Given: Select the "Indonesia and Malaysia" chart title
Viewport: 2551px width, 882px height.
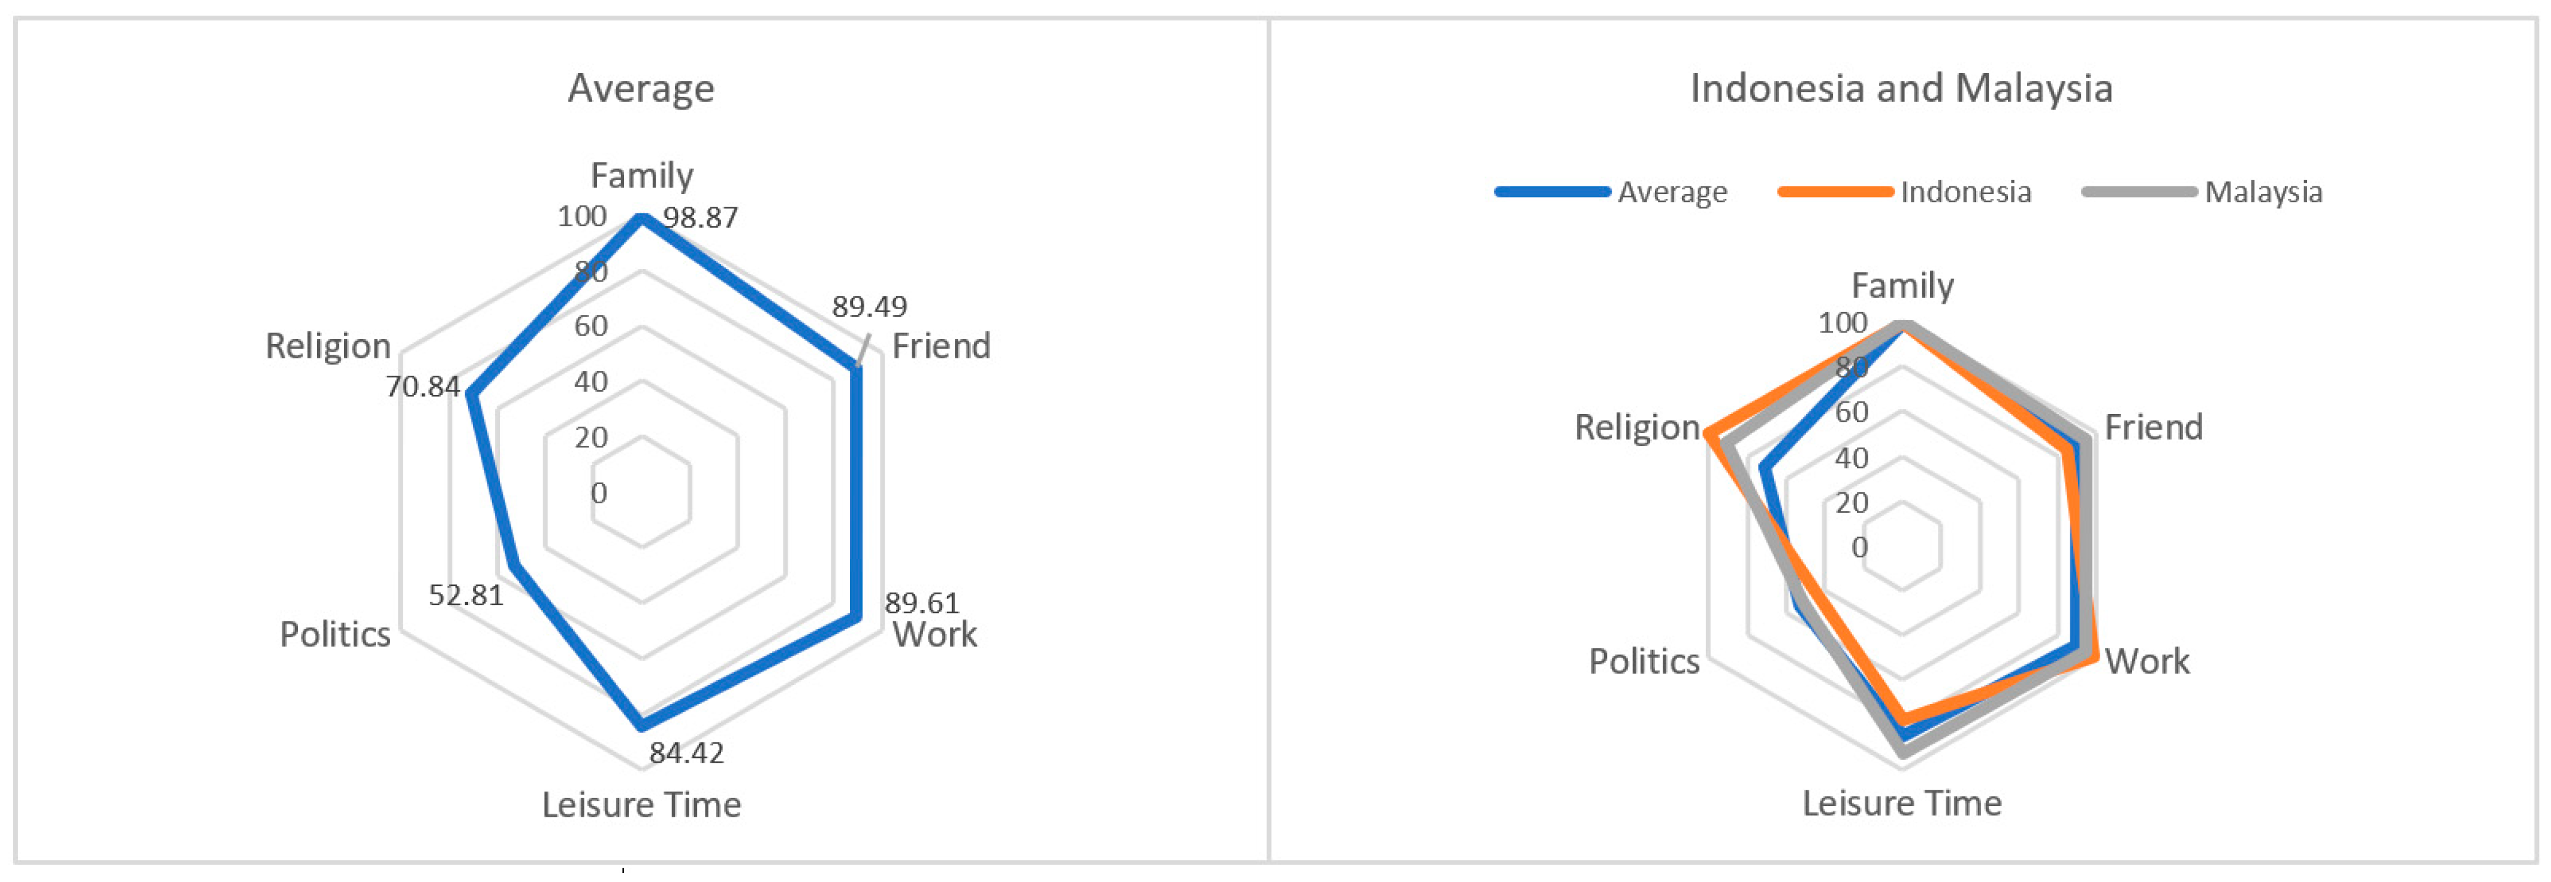Looking at the screenshot, I should (1901, 89).
